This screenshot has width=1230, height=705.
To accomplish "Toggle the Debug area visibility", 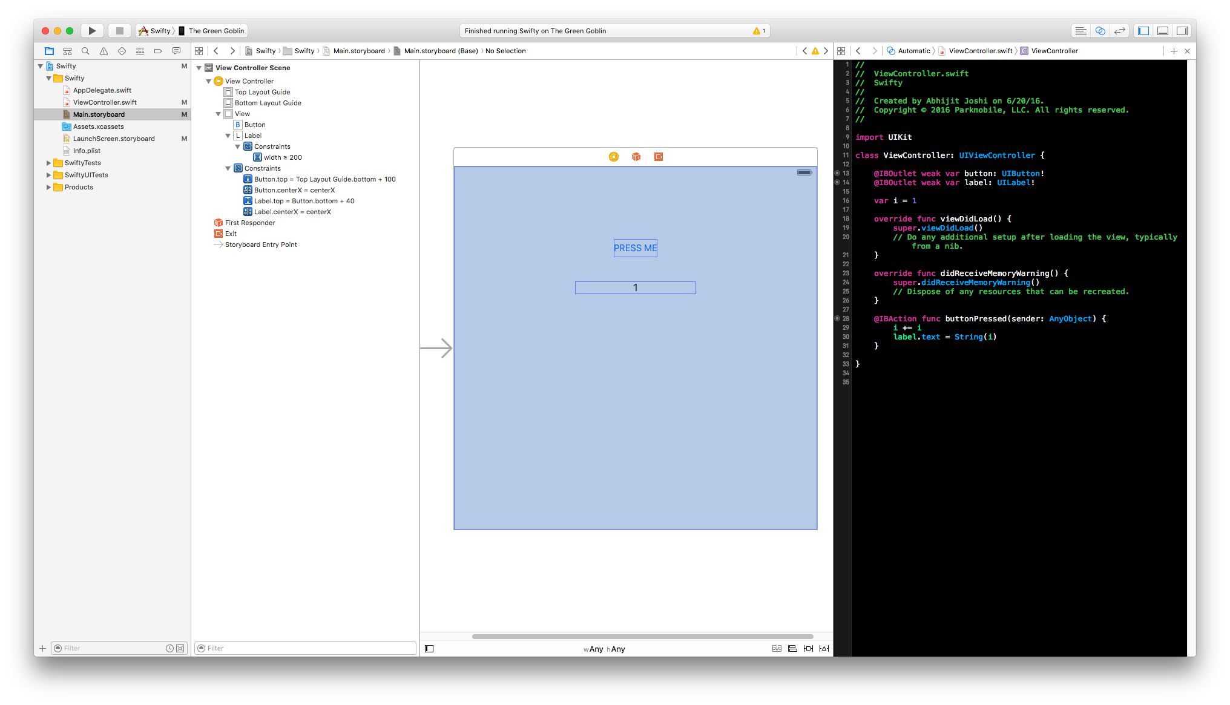I will pyautogui.click(x=1163, y=31).
